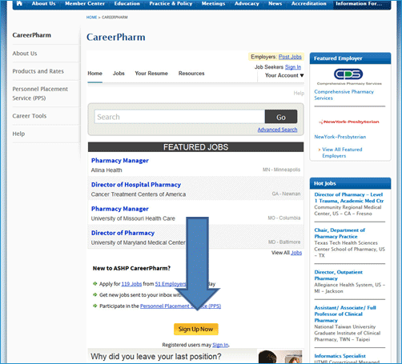Open Career Tools in sidebar
Viewport: 402px width, 364px height.
click(x=30, y=116)
